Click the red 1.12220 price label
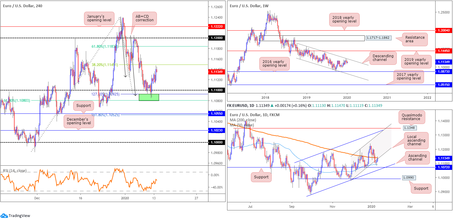Viewport: 453px width, 220px height. [x=217, y=27]
